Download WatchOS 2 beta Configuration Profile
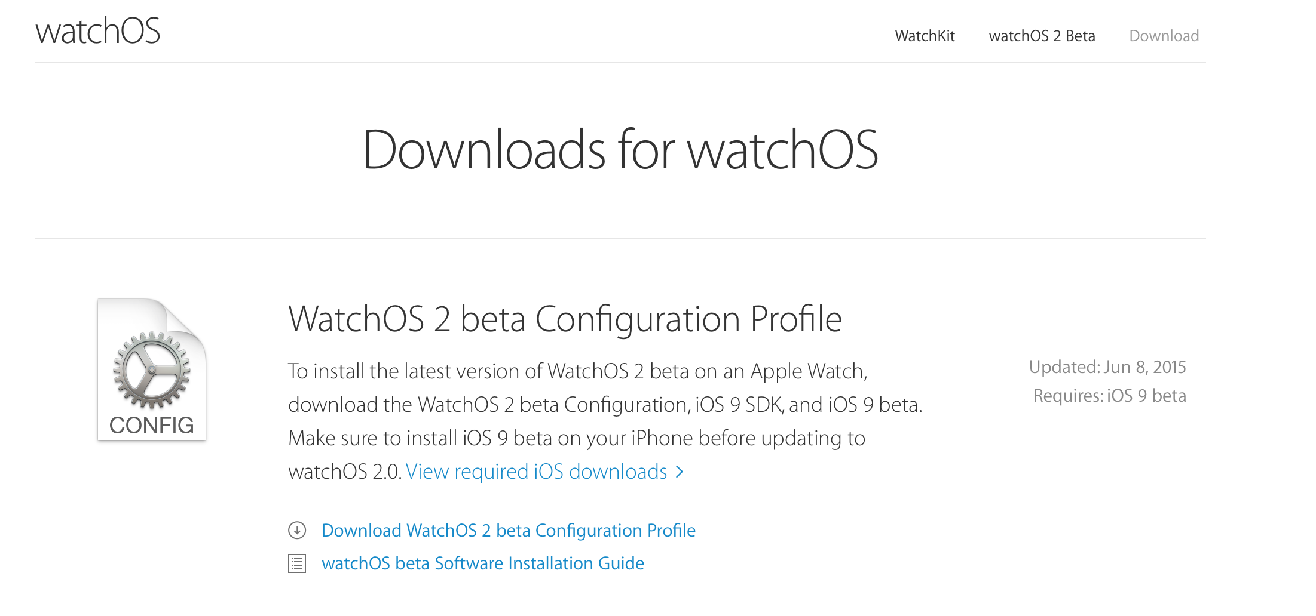 tap(508, 530)
